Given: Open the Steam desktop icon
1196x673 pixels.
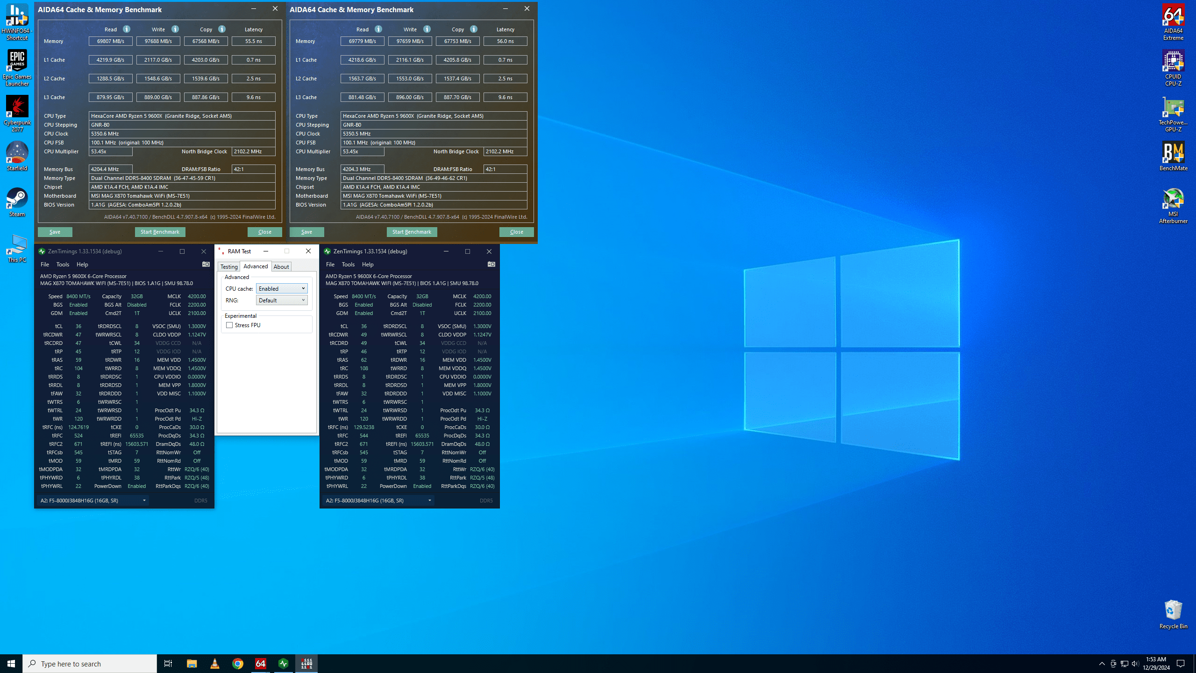Looking at the screenshot, I should coord(17,202).
